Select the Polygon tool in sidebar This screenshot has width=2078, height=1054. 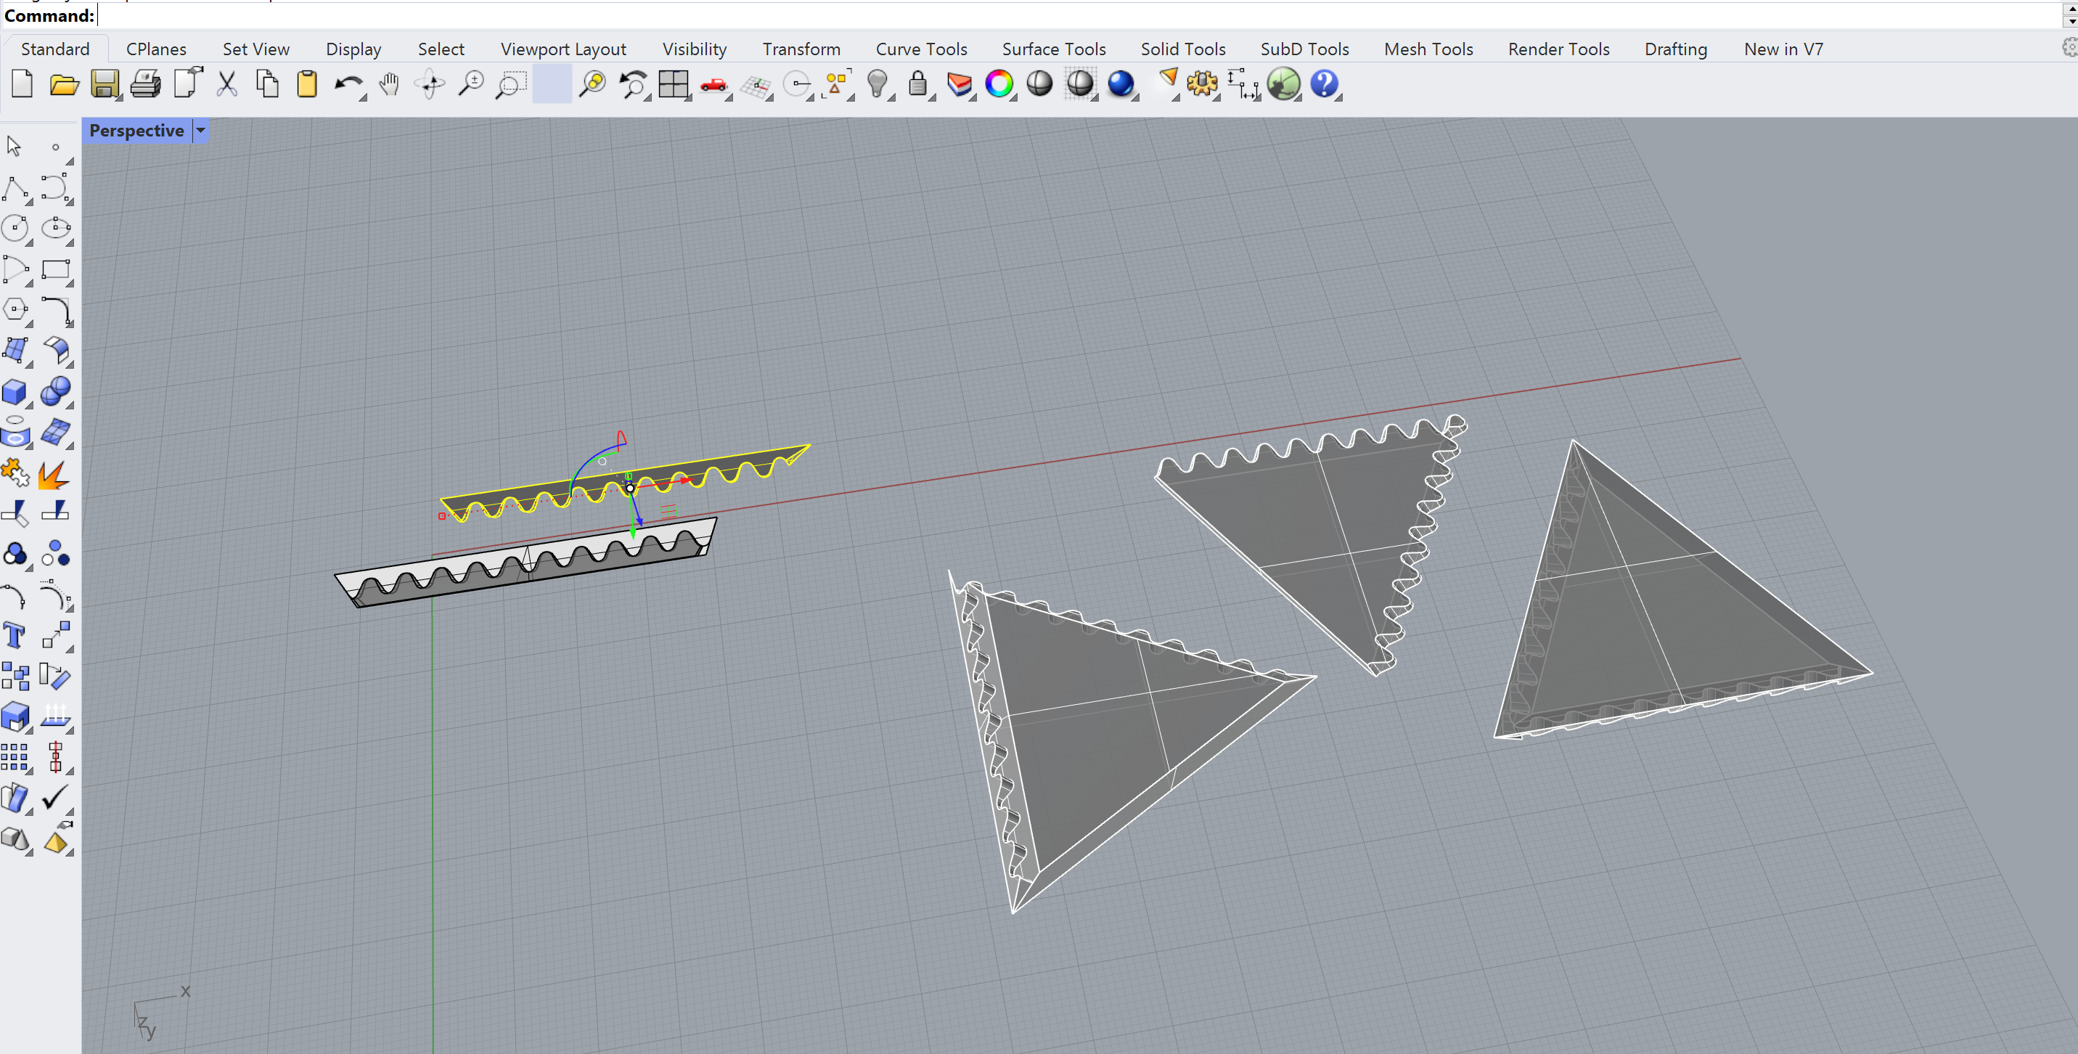[x=15, y=310]
